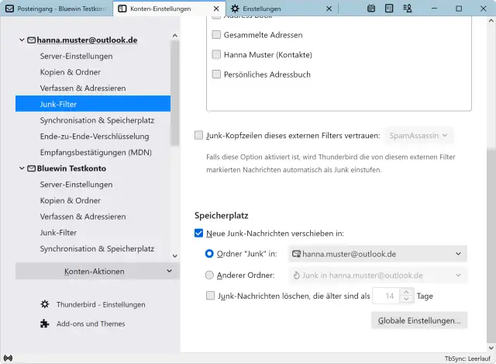Click the main pane scroll down arrow
This screenshot has height=364, width=496.
(x=491, y=348)
